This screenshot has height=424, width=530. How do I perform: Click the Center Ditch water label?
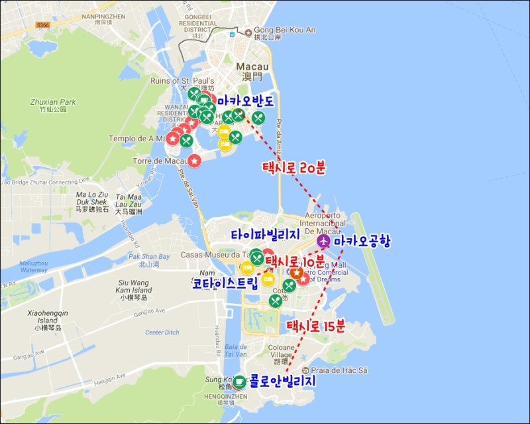click(x=162, y=332)
